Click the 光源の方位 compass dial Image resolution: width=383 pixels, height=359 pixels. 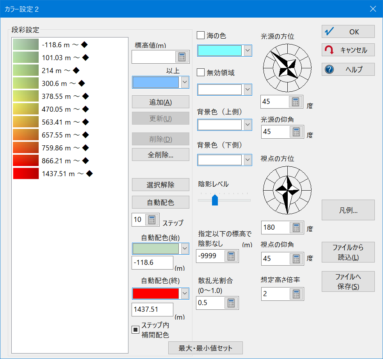[287, 68]
